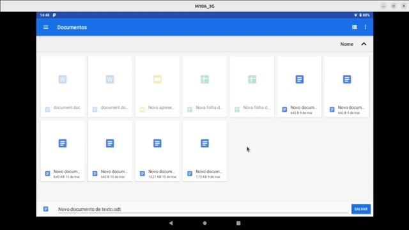Select the 642 B 15 de mai file card
The image size is (409, 230).
tap(110, 151)
